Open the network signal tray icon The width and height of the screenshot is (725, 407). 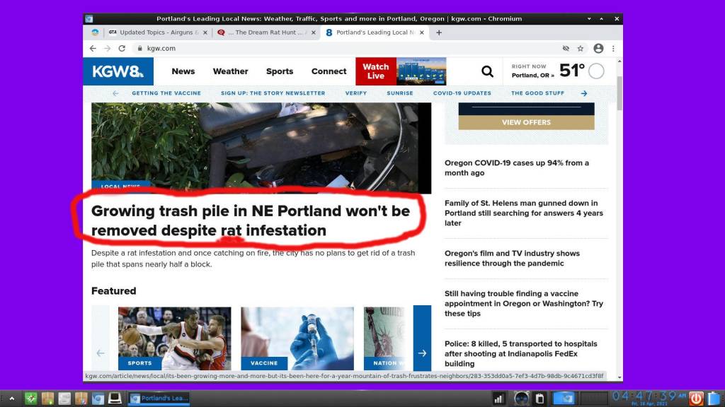tap(498, 399)
